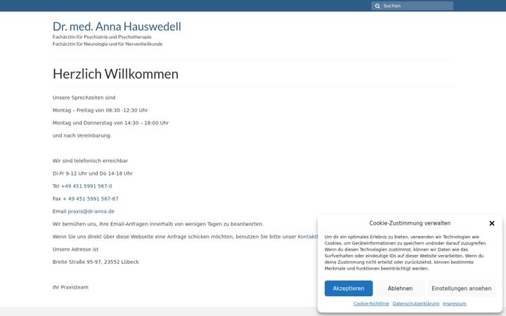Click text Unsere Sprechzeiten sind
The width and height of the screenshot is (506, 316).
[x=84, y=98]
